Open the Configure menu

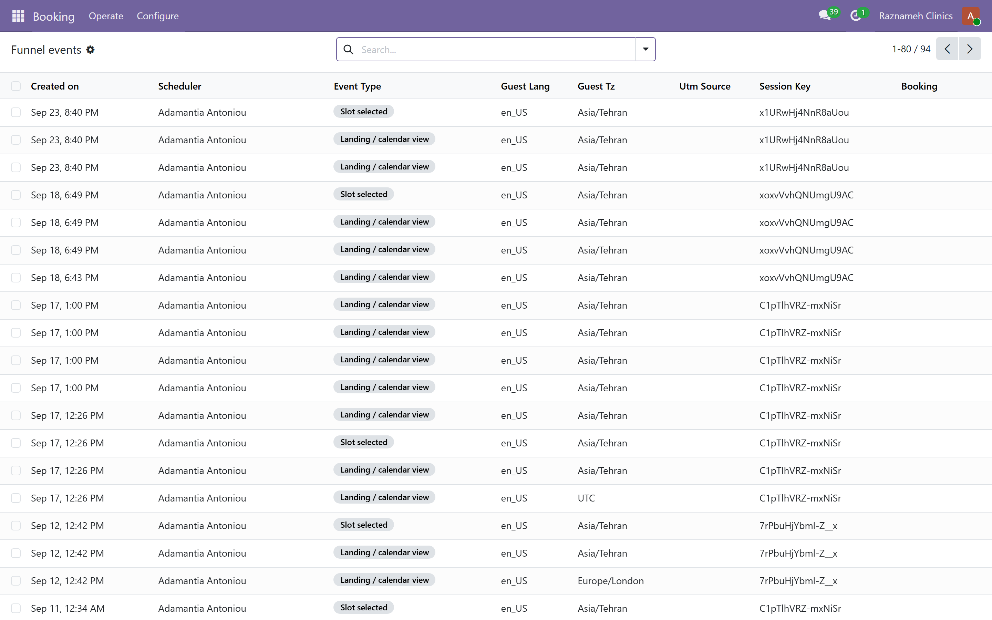pyautogui.click(x=157, y=16)
